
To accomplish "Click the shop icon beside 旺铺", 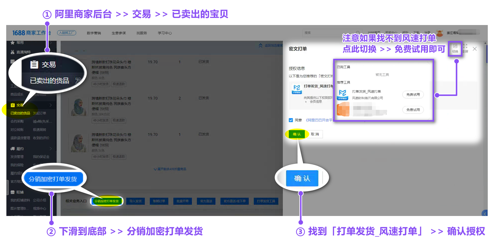I will [13, 192].
